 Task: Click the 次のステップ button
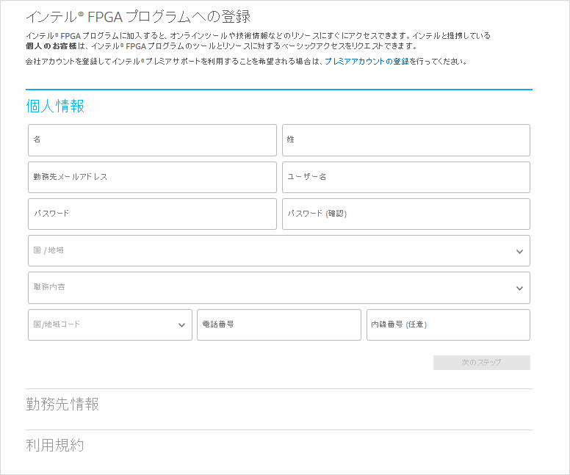(482, 363)
